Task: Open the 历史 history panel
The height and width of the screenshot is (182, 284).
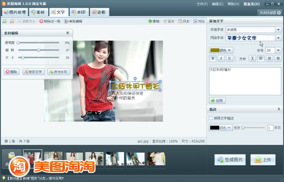Action: [x=184, y=21]
